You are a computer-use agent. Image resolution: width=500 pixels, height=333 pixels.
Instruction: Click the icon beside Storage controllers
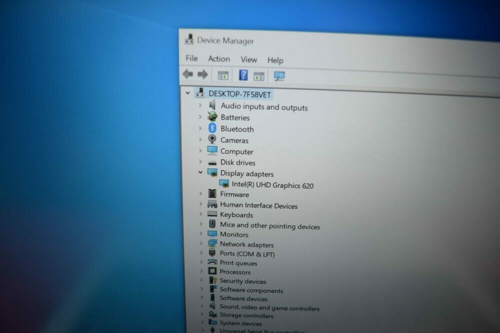tap(212, 315)
